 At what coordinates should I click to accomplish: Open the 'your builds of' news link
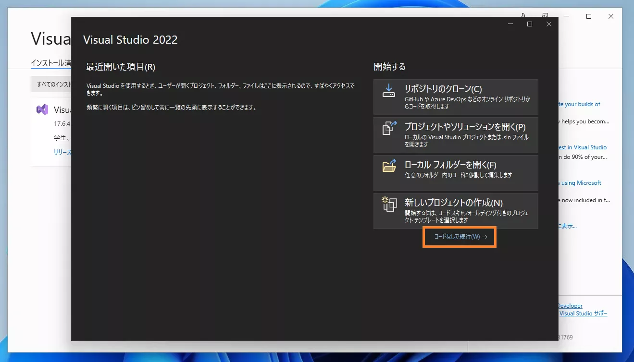click(579, 104)
